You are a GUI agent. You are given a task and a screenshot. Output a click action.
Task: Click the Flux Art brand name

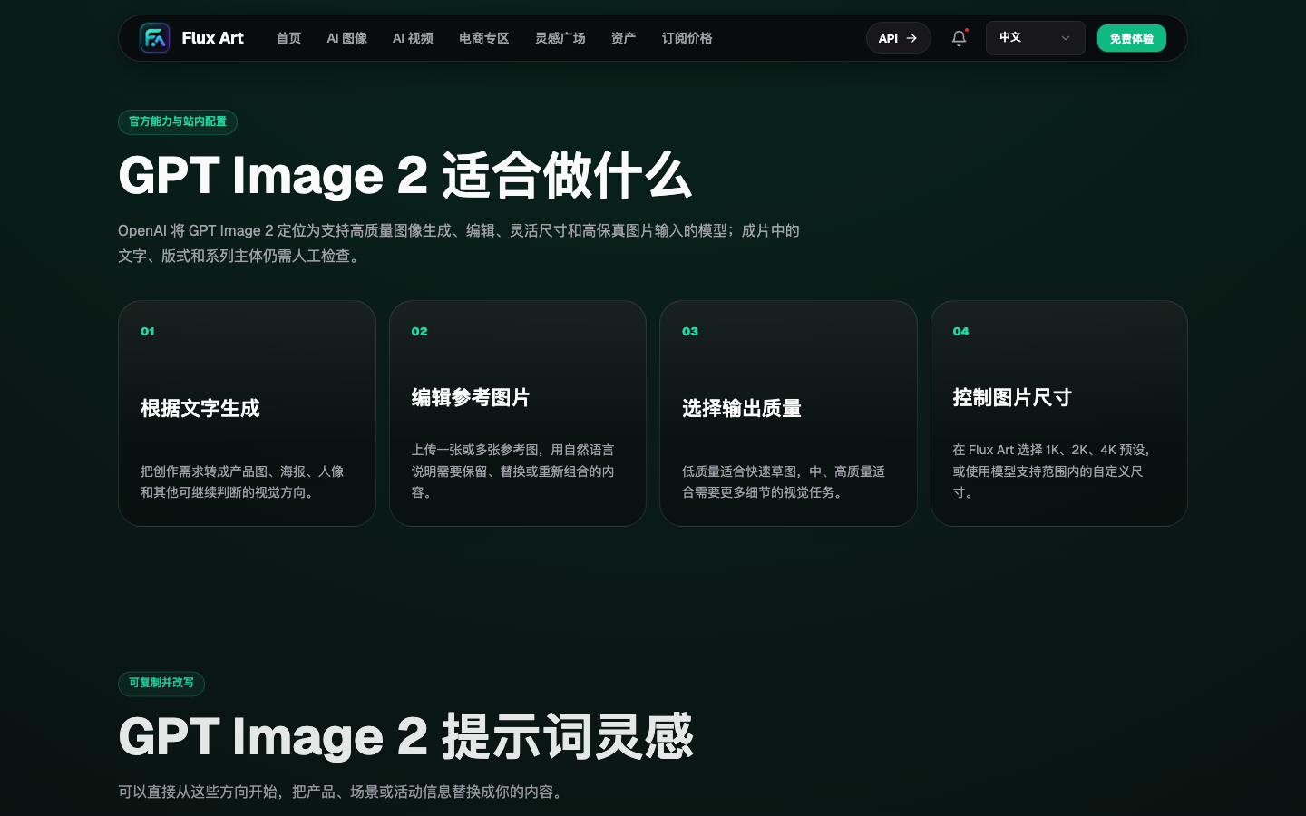click(x=212, y=38)
